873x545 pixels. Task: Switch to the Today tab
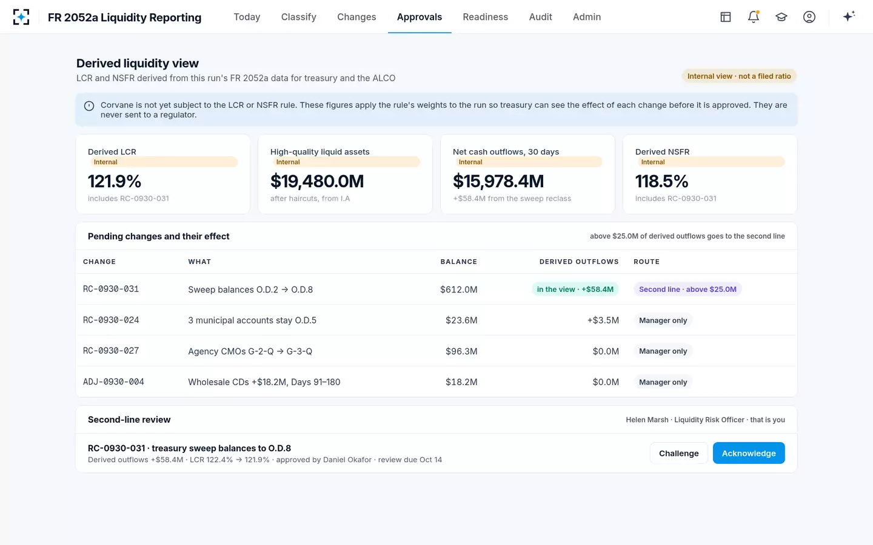(x=247, y=17)
